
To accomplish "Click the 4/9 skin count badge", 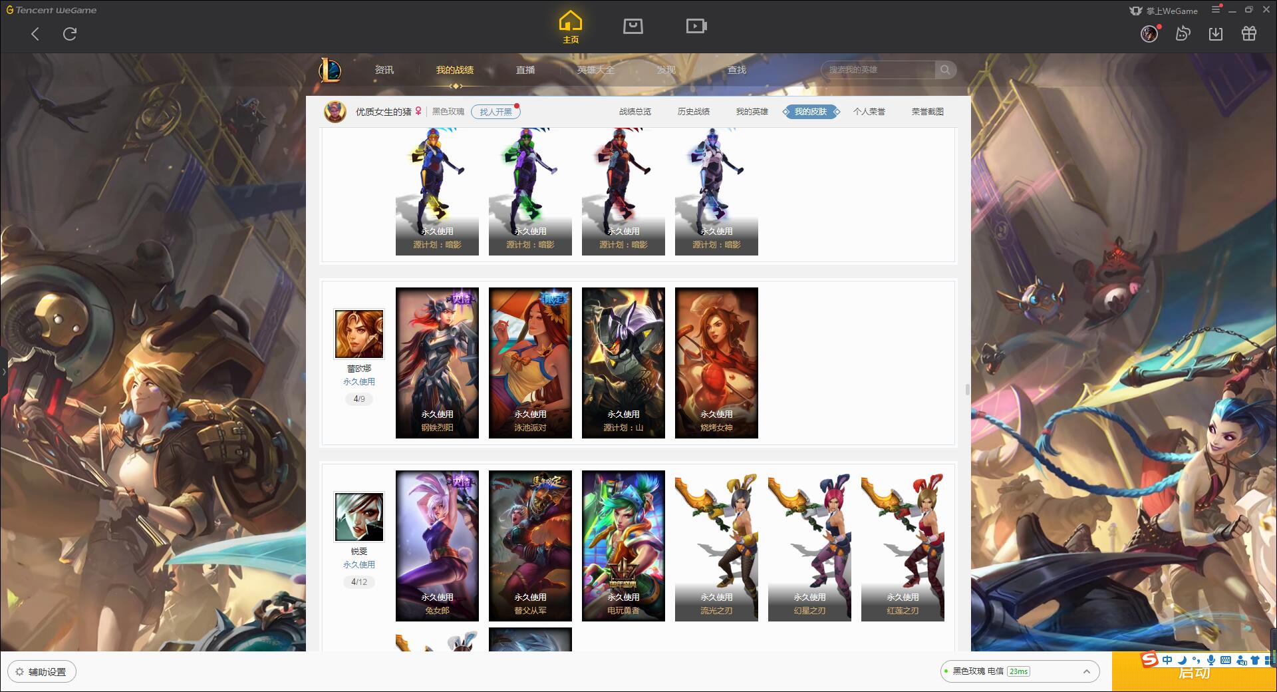I will pyautogui.click(x=359, y=399).
